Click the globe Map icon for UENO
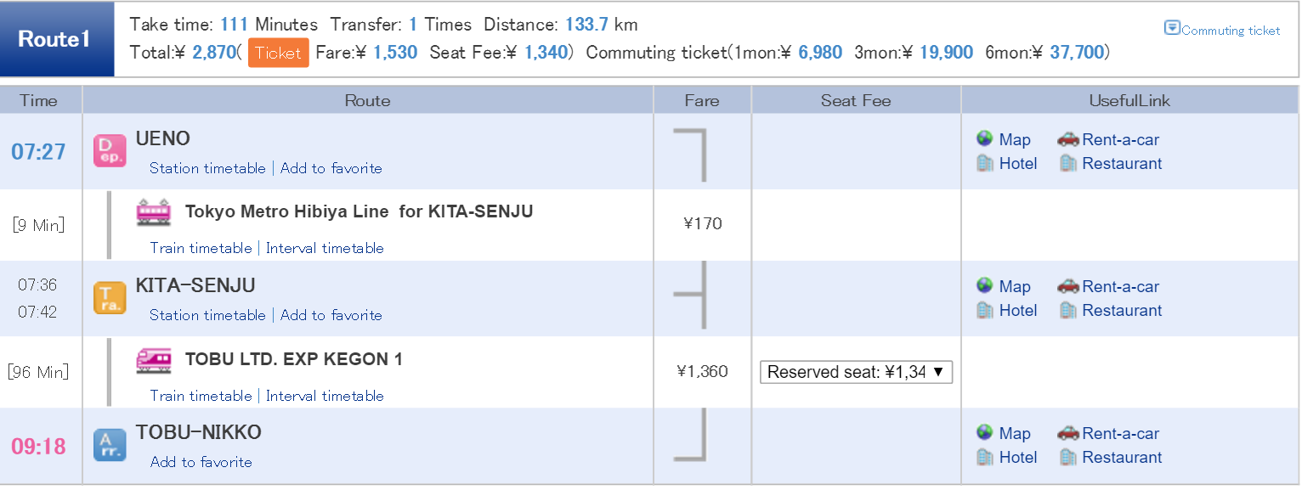The height and width of the screenshot is (490, 1302). click(985, 139)
